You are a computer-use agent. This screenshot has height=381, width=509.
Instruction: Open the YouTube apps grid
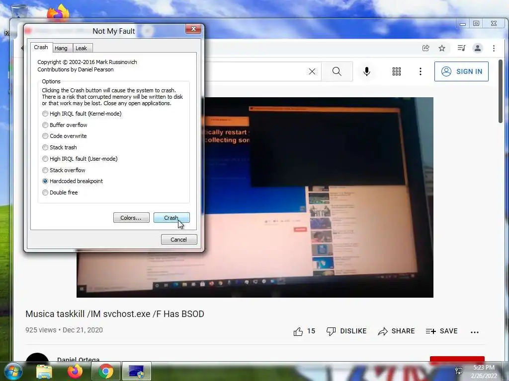tap(397, 71)
